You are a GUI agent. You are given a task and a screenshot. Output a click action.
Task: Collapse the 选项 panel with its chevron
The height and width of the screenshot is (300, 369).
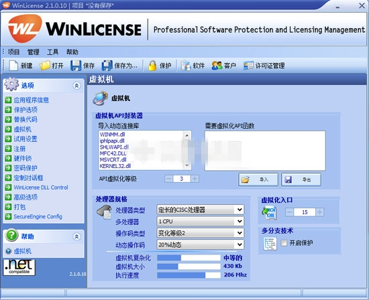[x=76, y=86]
